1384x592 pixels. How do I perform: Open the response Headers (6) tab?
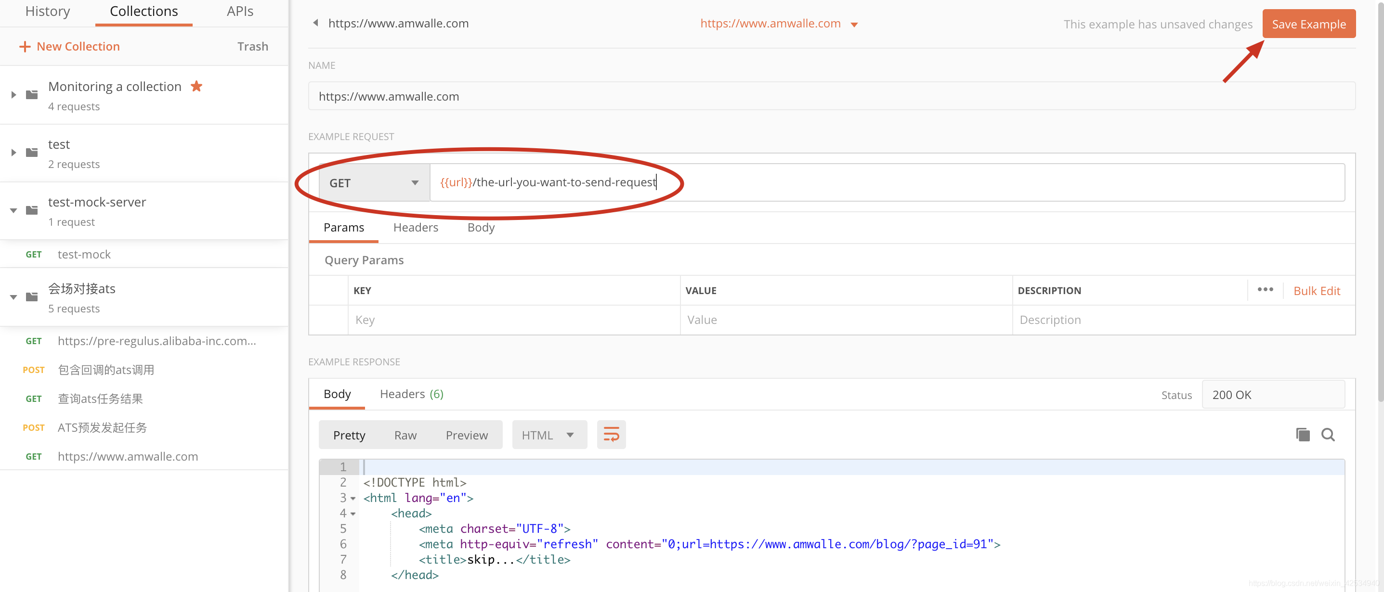click(x=412, y=394)
